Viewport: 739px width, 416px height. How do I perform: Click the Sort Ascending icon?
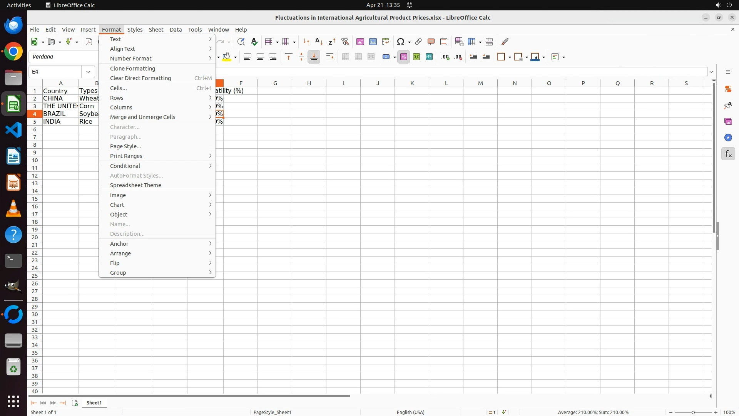pos(319,42)
